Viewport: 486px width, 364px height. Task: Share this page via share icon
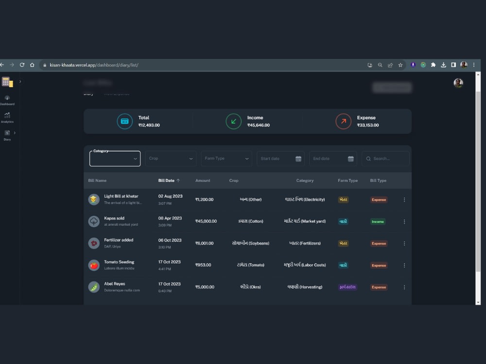click(390, 65)
